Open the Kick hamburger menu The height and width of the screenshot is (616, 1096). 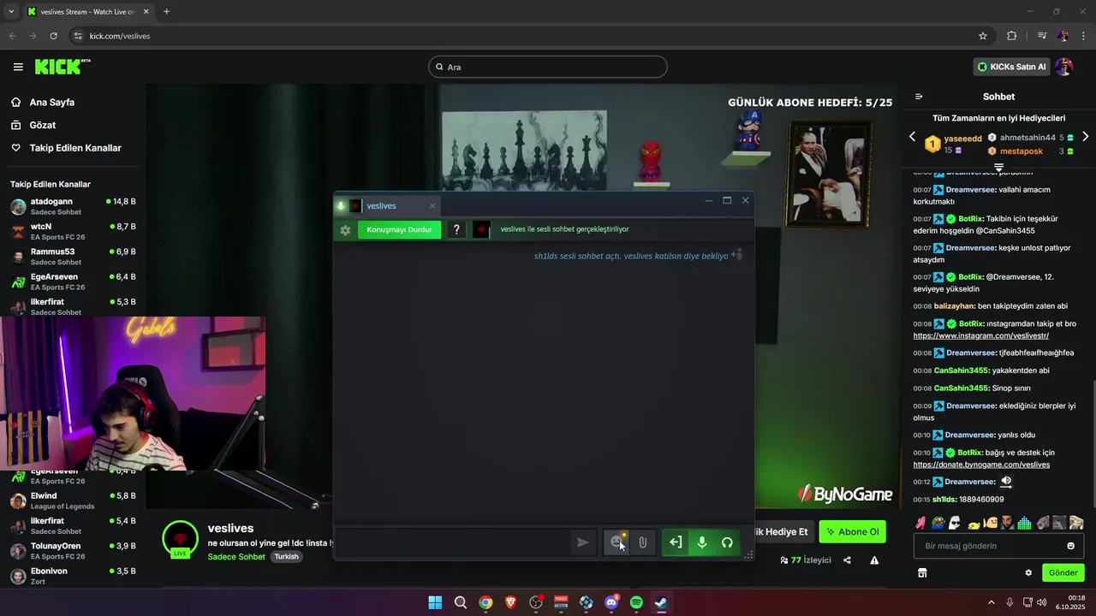18,67
